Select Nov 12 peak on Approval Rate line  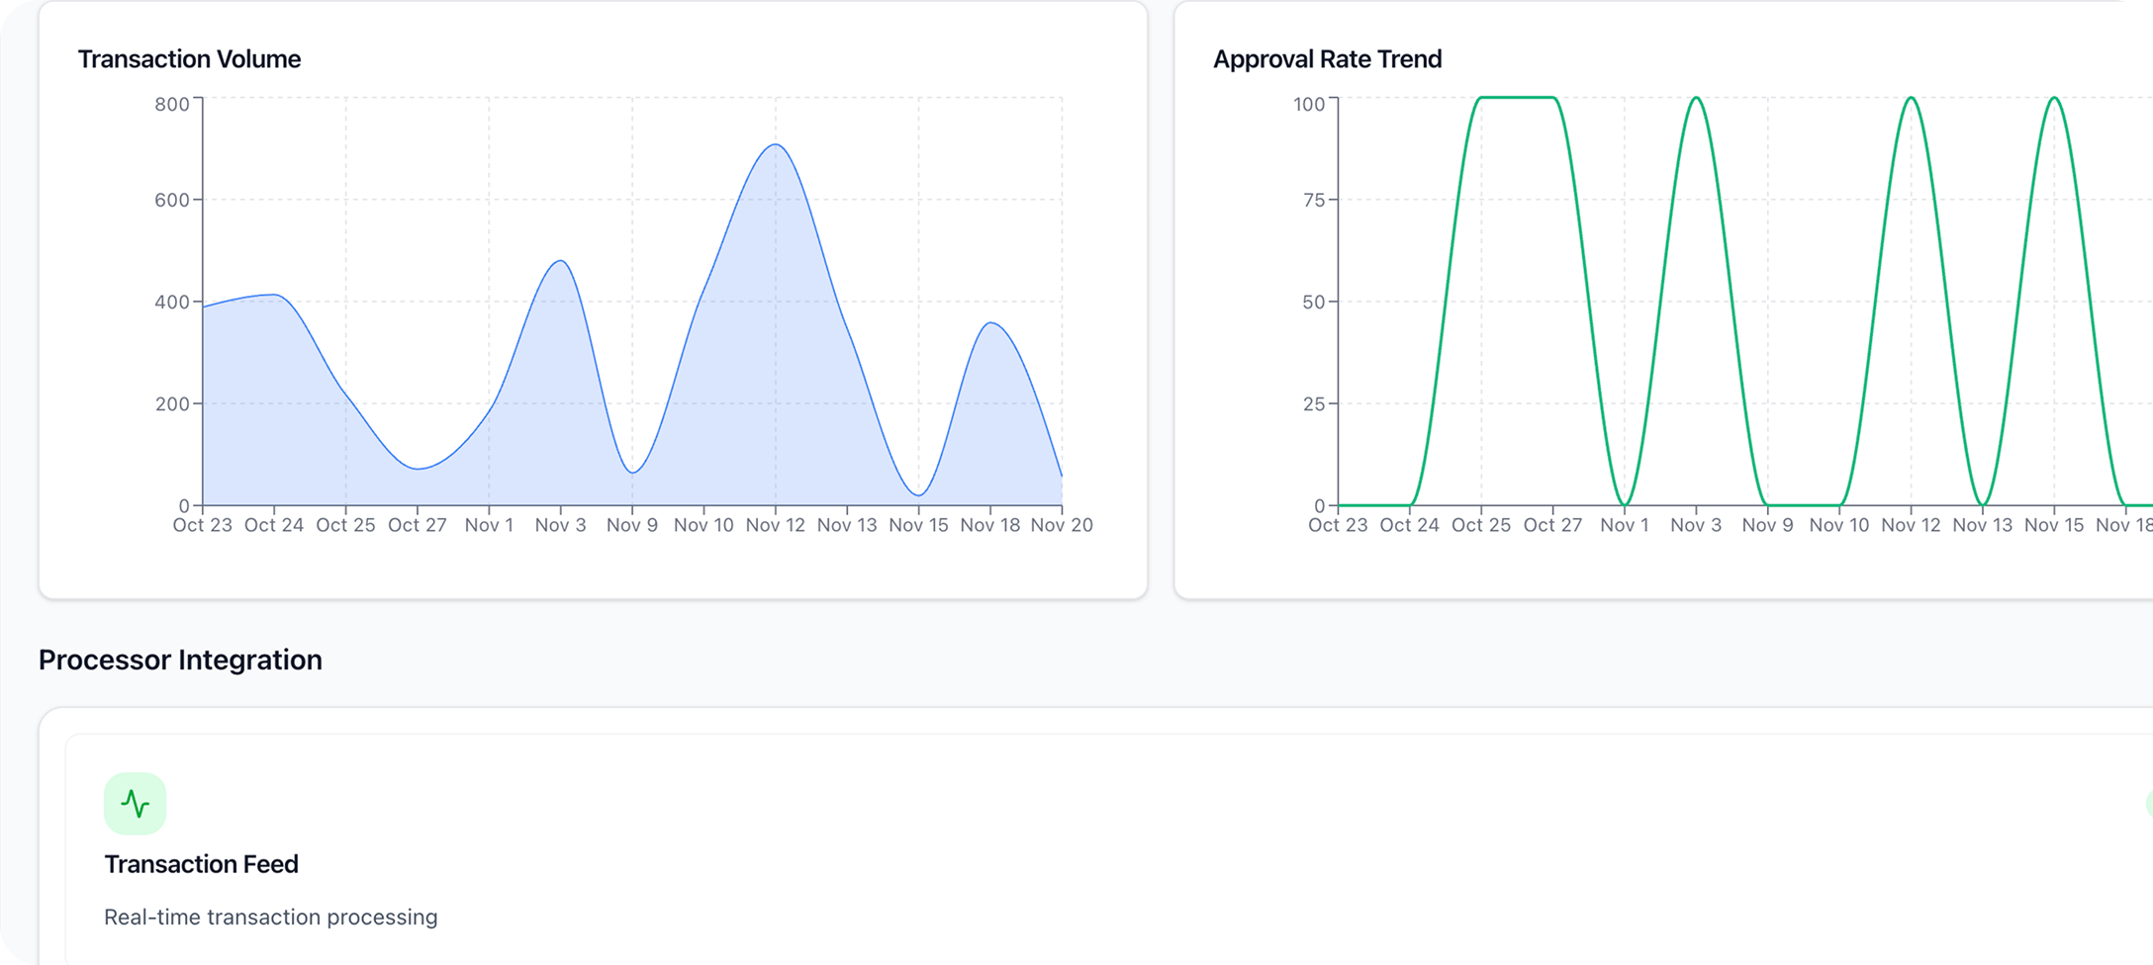pos(1911,98)
